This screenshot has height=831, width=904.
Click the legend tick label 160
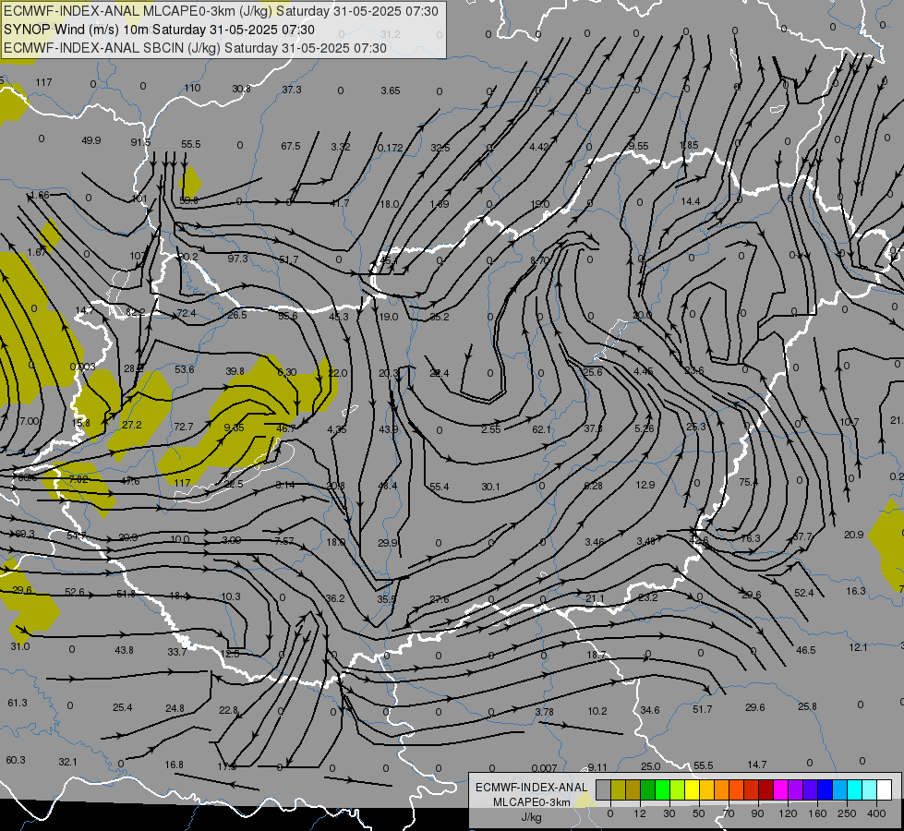point(817,813)
